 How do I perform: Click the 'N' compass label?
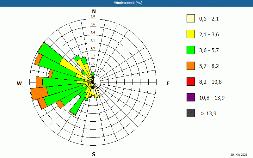pos(94,11)
